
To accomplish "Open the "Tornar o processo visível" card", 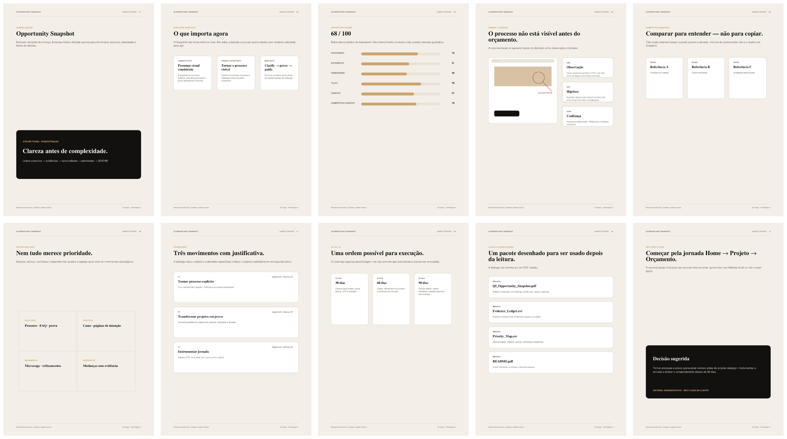I will pos(236,73).
